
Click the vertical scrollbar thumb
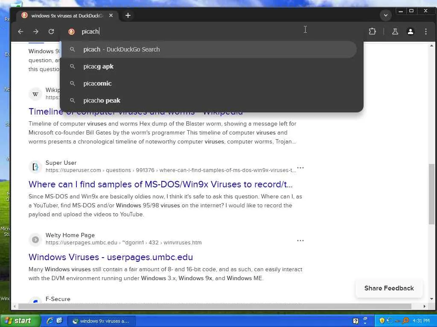click(432, 194)
